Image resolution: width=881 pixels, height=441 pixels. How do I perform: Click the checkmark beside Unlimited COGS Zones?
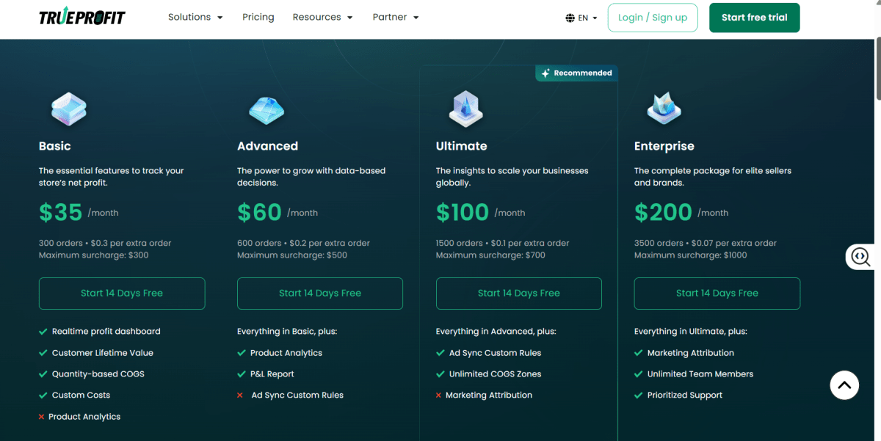pyautogui.click(x=440, y=374)
